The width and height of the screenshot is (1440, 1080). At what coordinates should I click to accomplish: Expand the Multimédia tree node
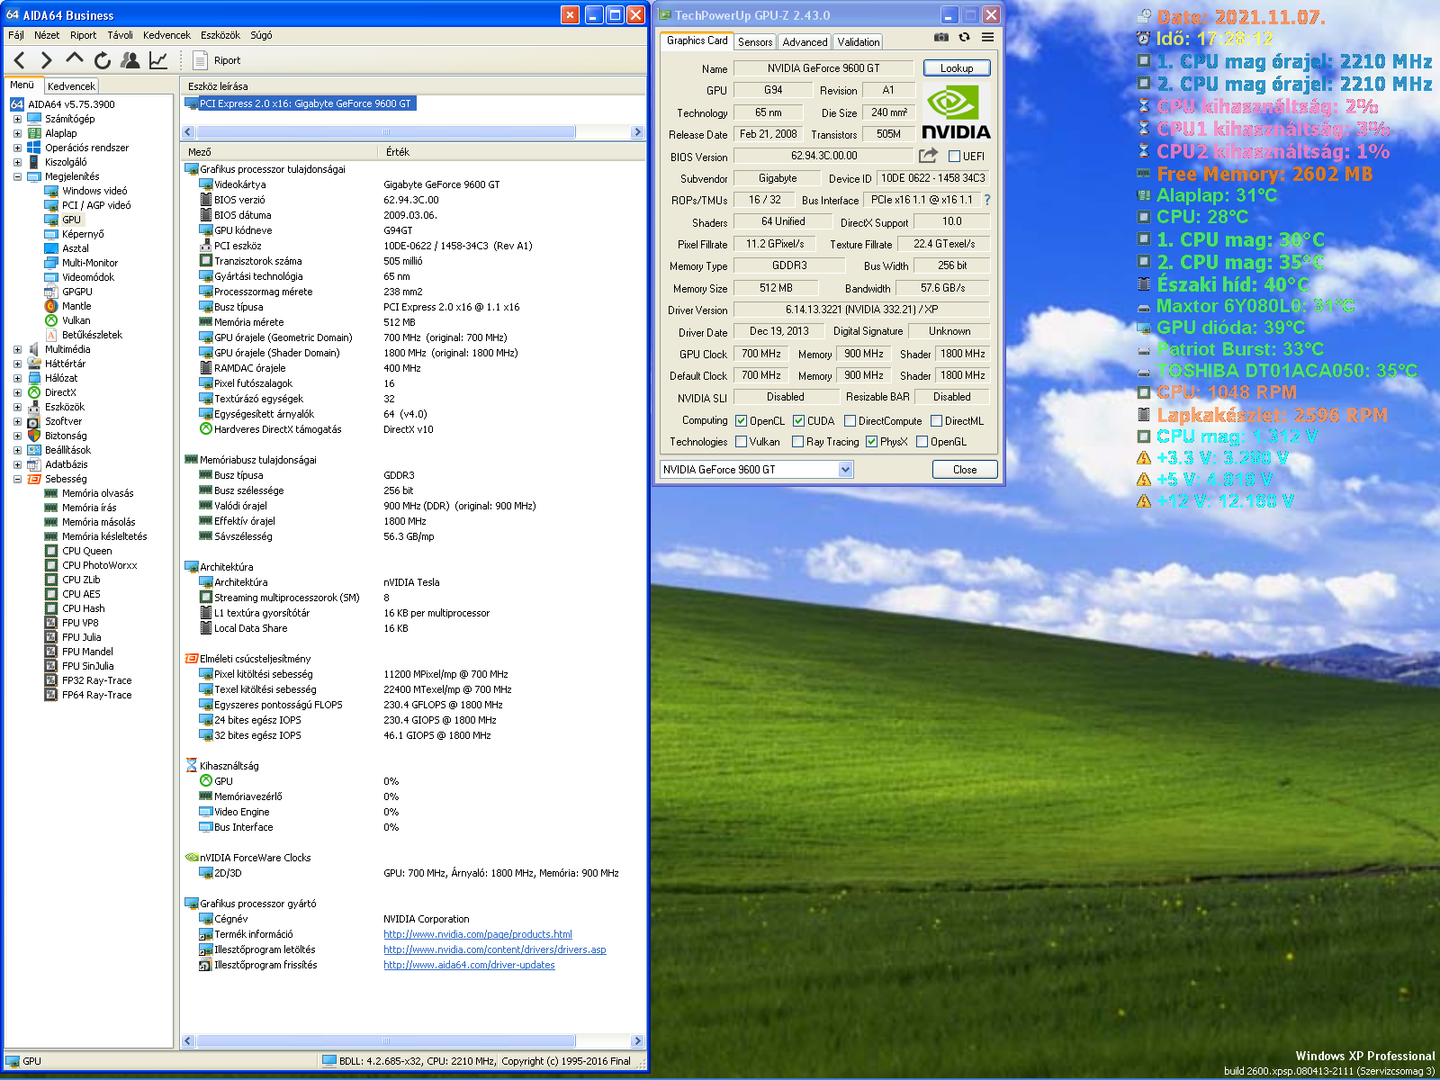[17, 349]
